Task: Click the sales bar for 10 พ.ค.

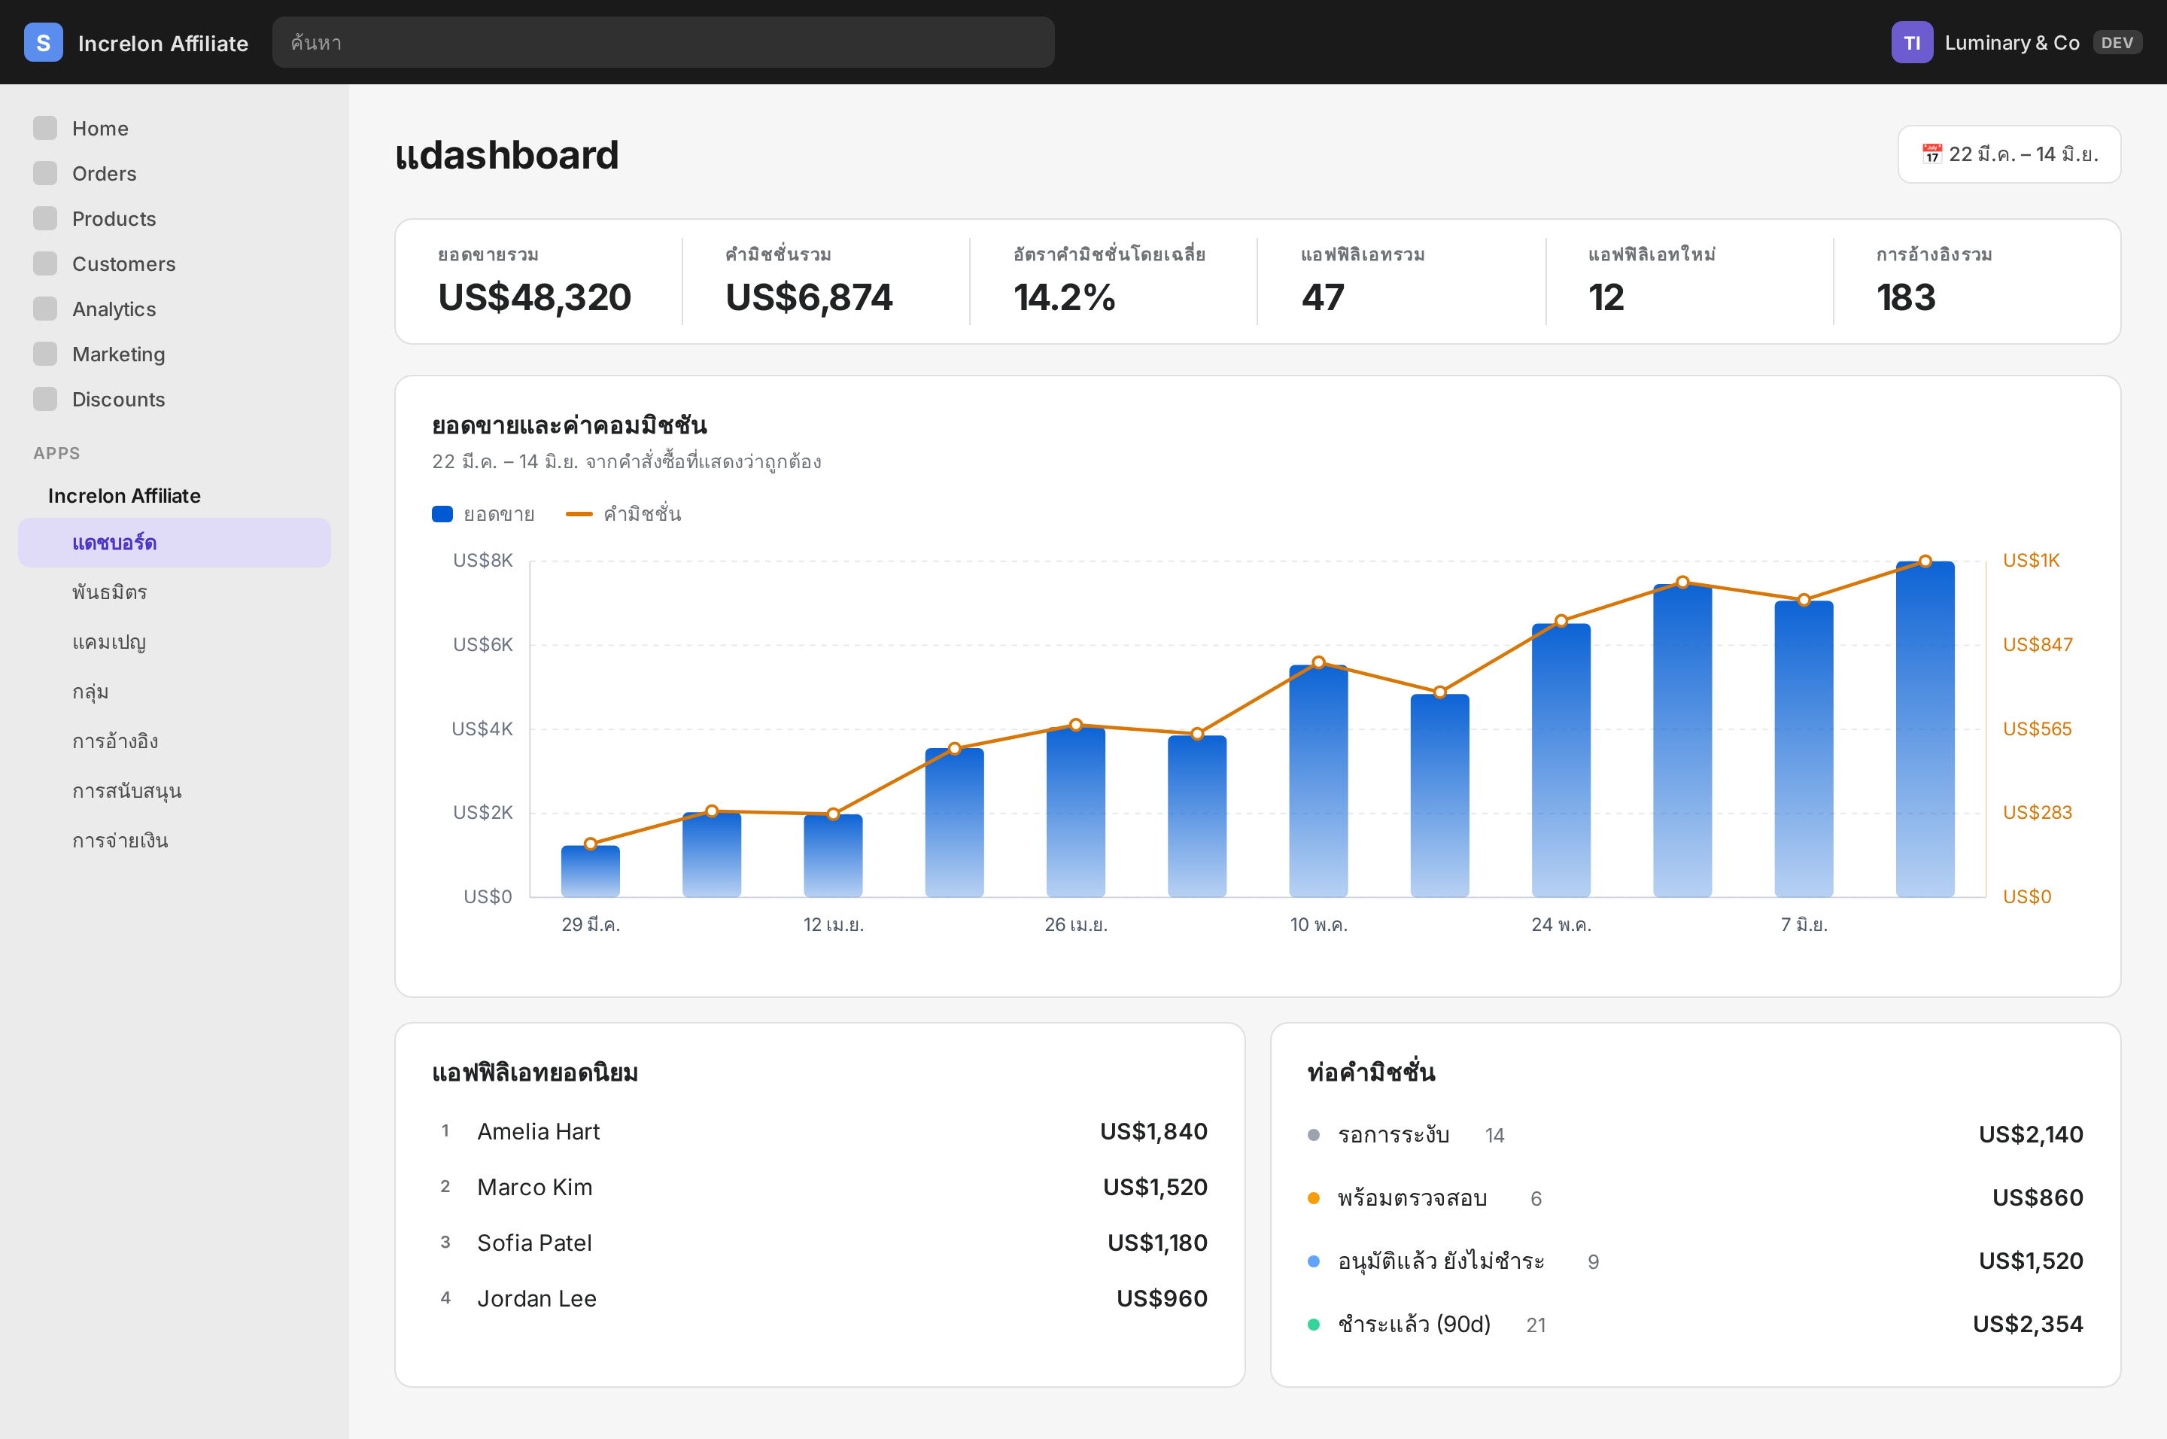Action: [x=1318, y=781]
